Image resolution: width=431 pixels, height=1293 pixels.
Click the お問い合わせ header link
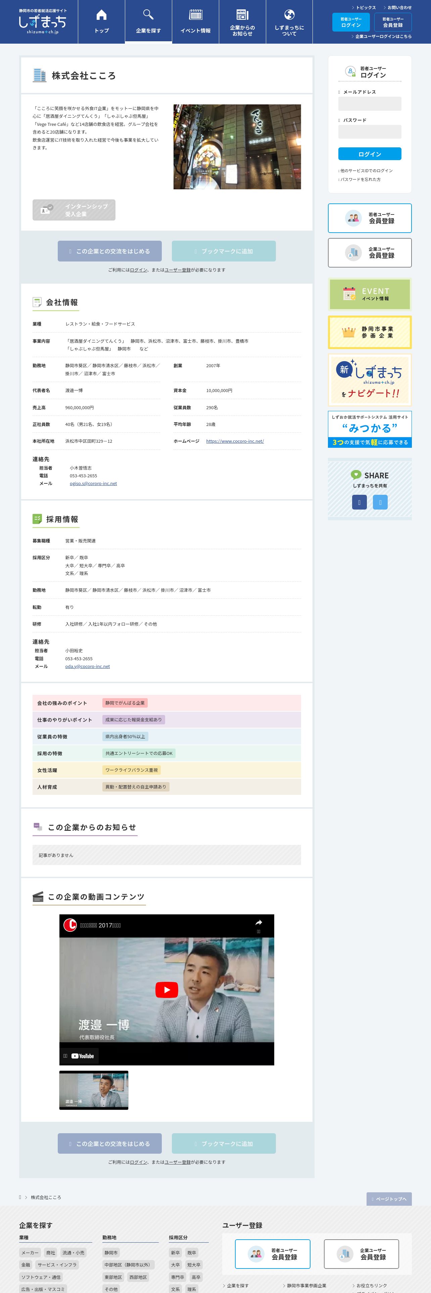pyautogui.click(x=397, y=7)
